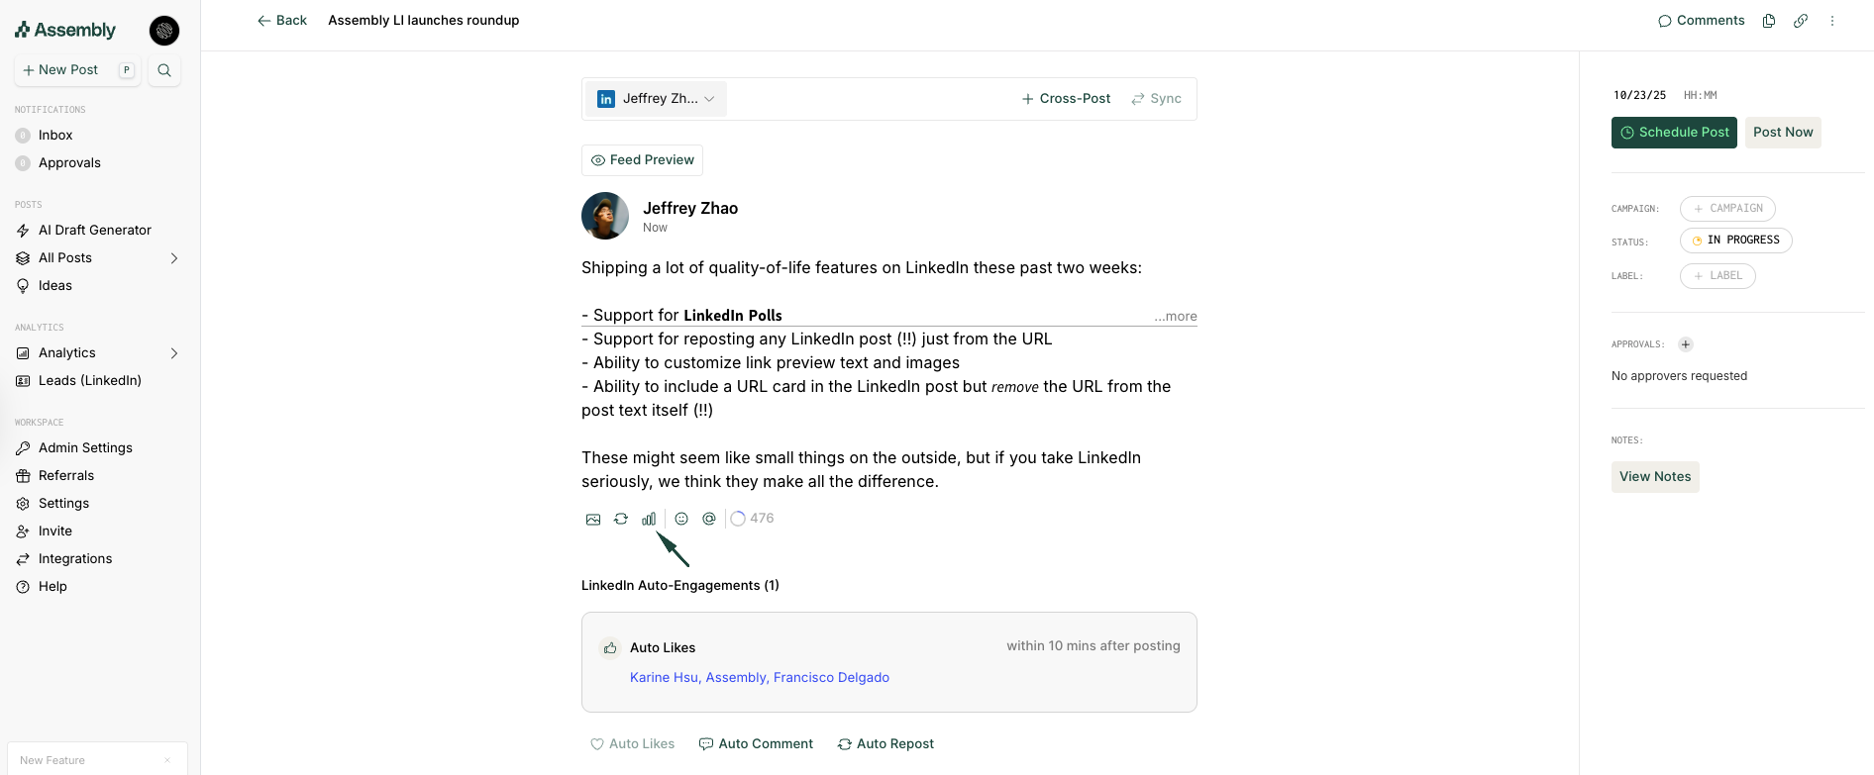Image resolution: width=1874 pixels, height=775 pixels.
Task: Open the three-dot more options menu
Action: [x=1832, y=21]
